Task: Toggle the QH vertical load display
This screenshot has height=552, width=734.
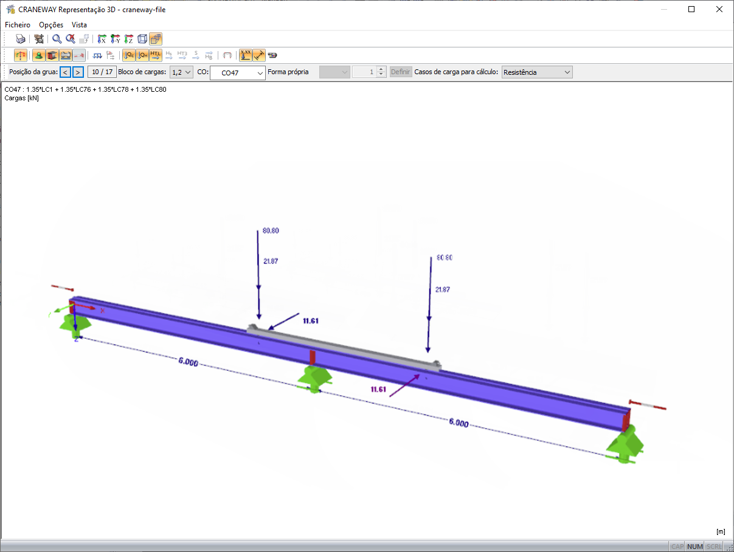Action: click(142, 55)
